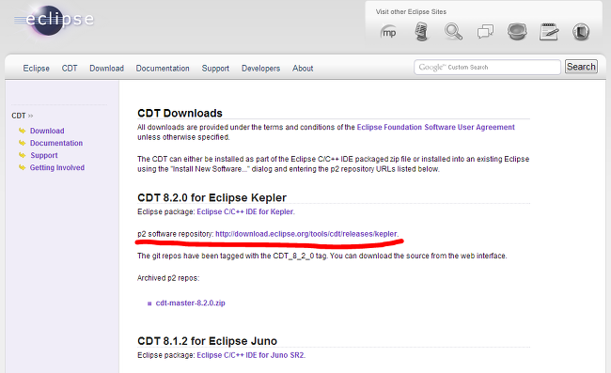This screenshot has height=373, width=611.
Task: Click the CDT breadcrumb in sidebar
Action: click(18, 116)
